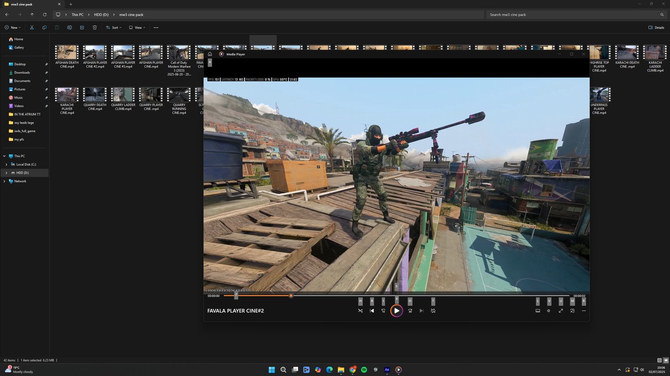Click mw3 cine pack breadcrumb in address bar

[131, 15]
